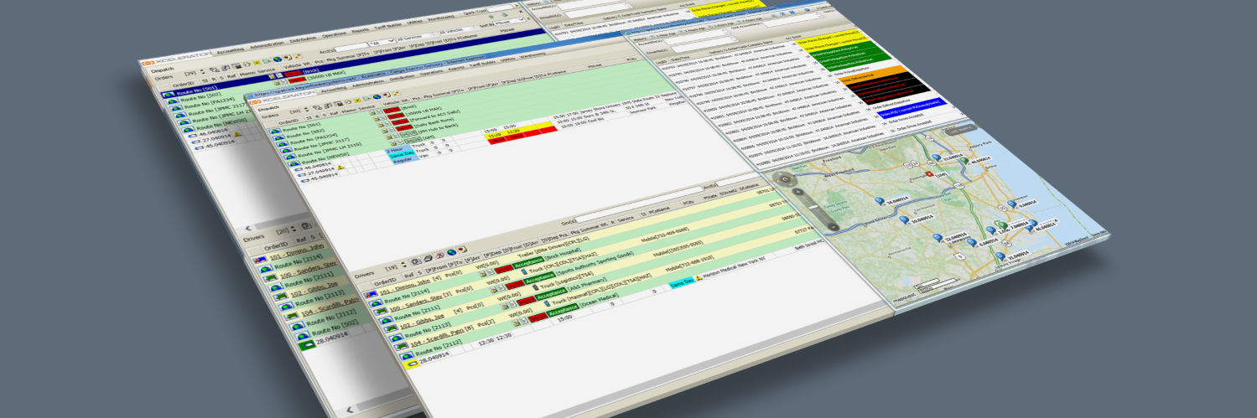This screenshot has height=418, width=1257.
Task: Open All Services dropdown in back window
Action: pyautogui.click(x=417, y=37)
